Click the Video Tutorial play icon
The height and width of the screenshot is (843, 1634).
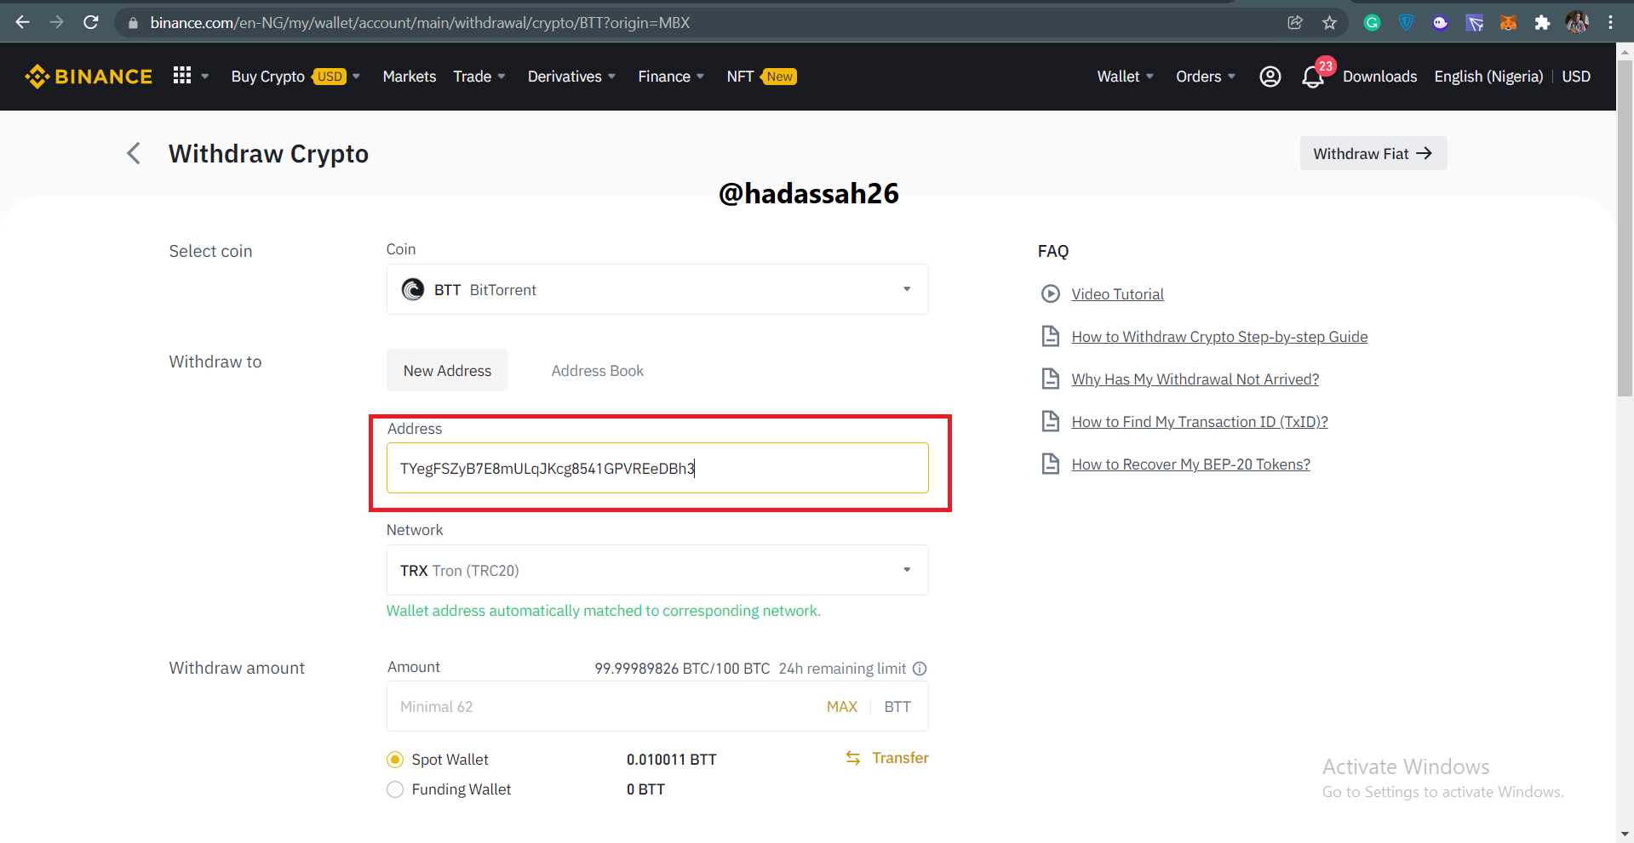pos(1051,293)
